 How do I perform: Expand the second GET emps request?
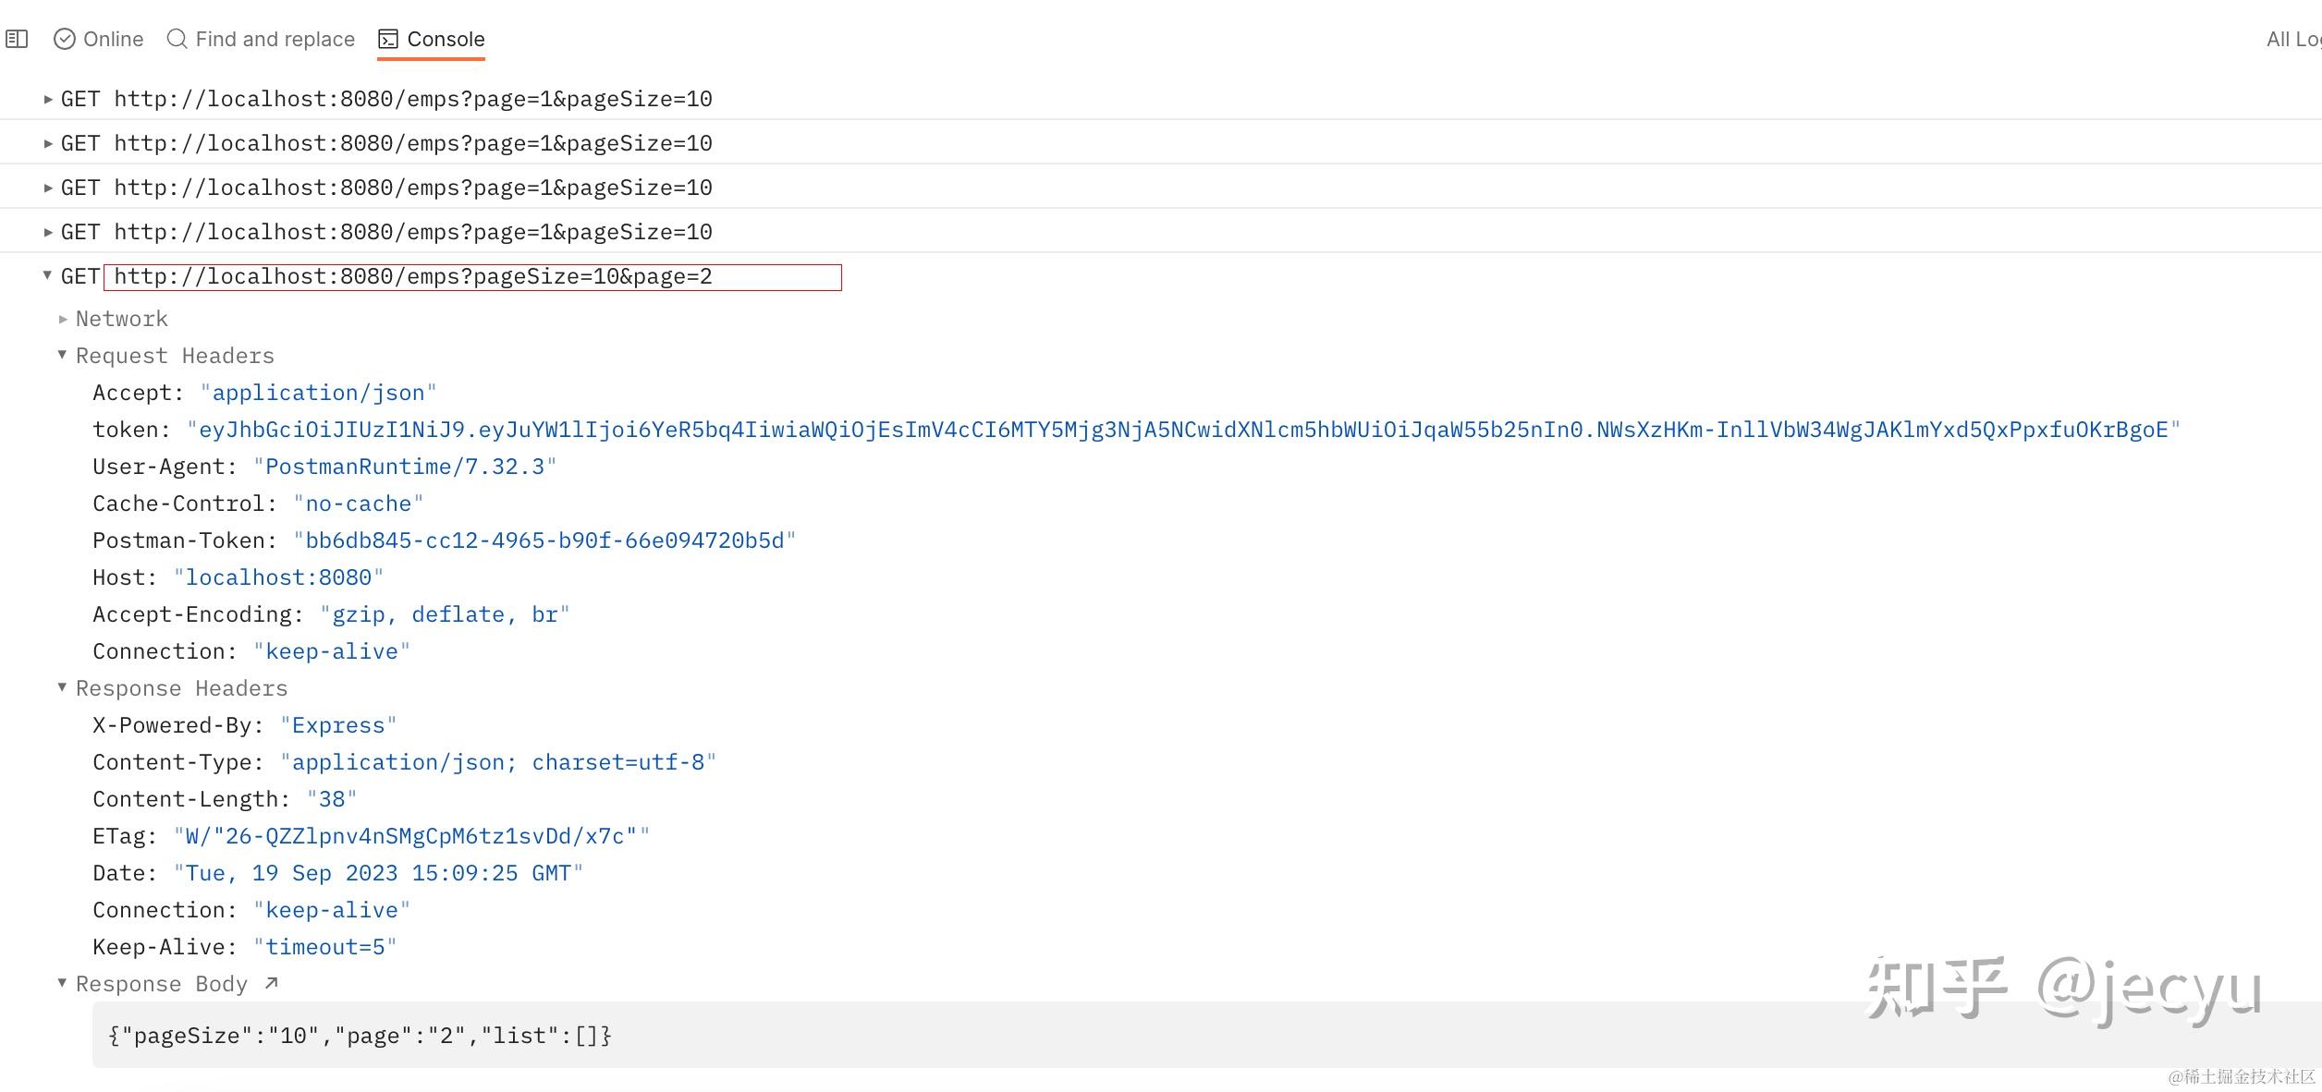(48, 143)
